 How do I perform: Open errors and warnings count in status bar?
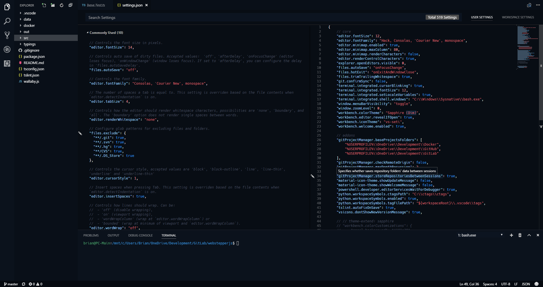pyautogui.click(x=36, y=284)
